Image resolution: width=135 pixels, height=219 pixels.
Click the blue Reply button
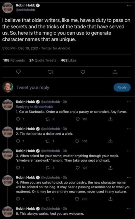(x=122, y=87)
